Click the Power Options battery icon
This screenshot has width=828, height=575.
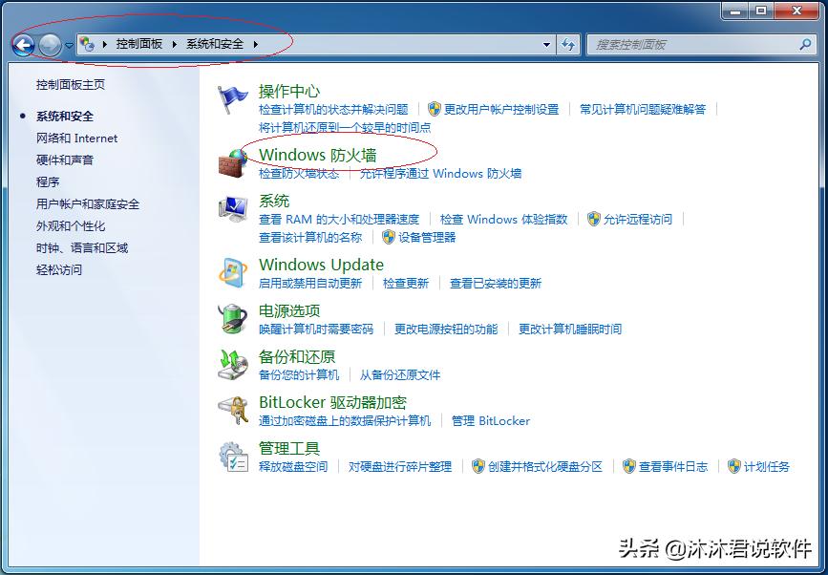[232, 319]
